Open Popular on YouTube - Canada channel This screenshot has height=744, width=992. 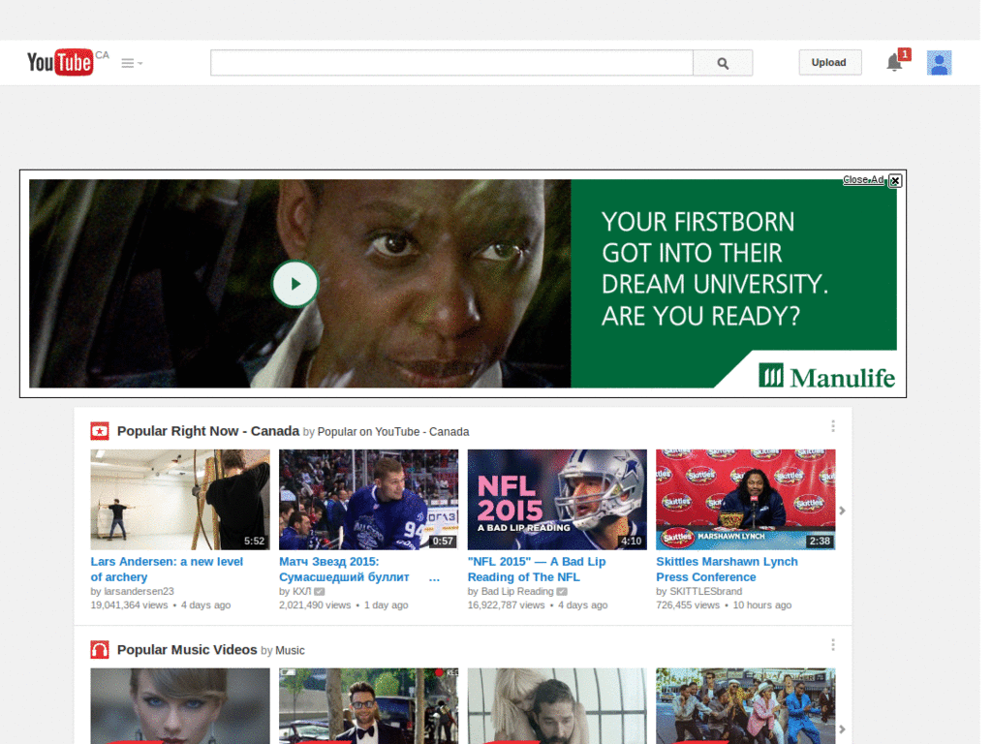pos(393,431)
